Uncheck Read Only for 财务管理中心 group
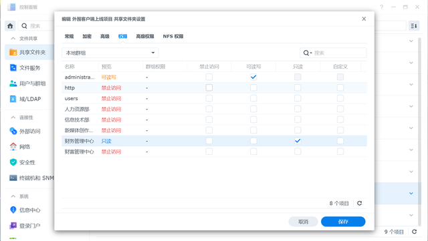428x241 pixels. point(298,141)
